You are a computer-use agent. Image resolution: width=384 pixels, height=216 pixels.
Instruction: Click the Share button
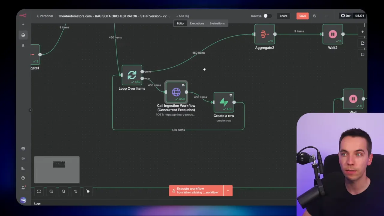(283, 16)
